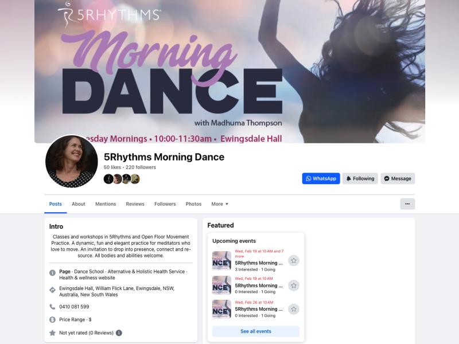This screenshot has height=344, width=459.
Task: Click the phone number 0410 081 599
Action: [74, 307]
